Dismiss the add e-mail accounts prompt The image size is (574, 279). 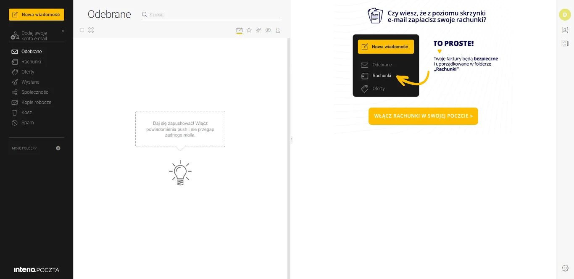click(63, 31)
